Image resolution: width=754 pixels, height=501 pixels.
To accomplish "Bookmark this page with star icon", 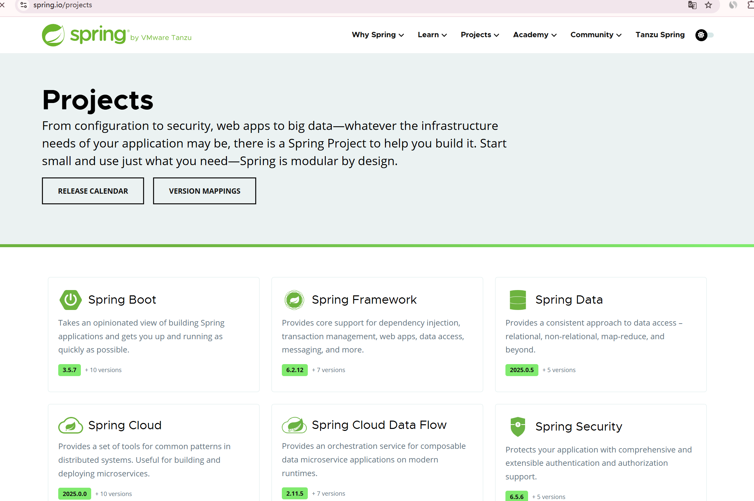I will point(708,5).
